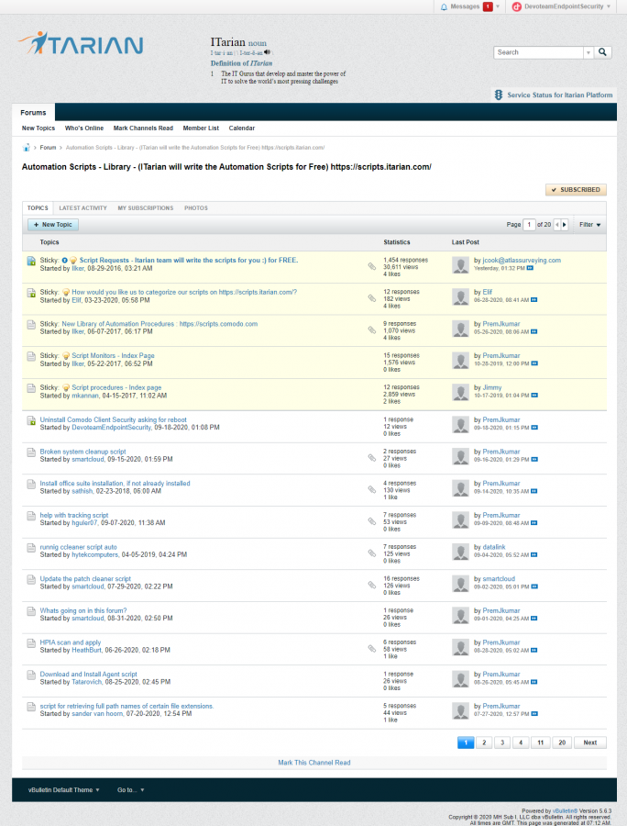Click topic status icon for Uninstall Comodo Client Security
The width and height of the screenshot is (627, 826).
(31, 420)
